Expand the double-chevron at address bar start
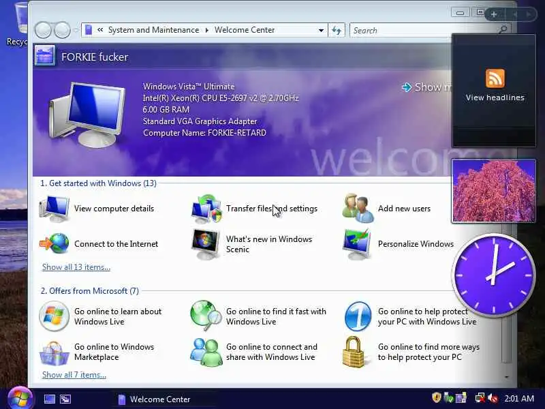This screenshot has width=545, height=409. (100, 30)
